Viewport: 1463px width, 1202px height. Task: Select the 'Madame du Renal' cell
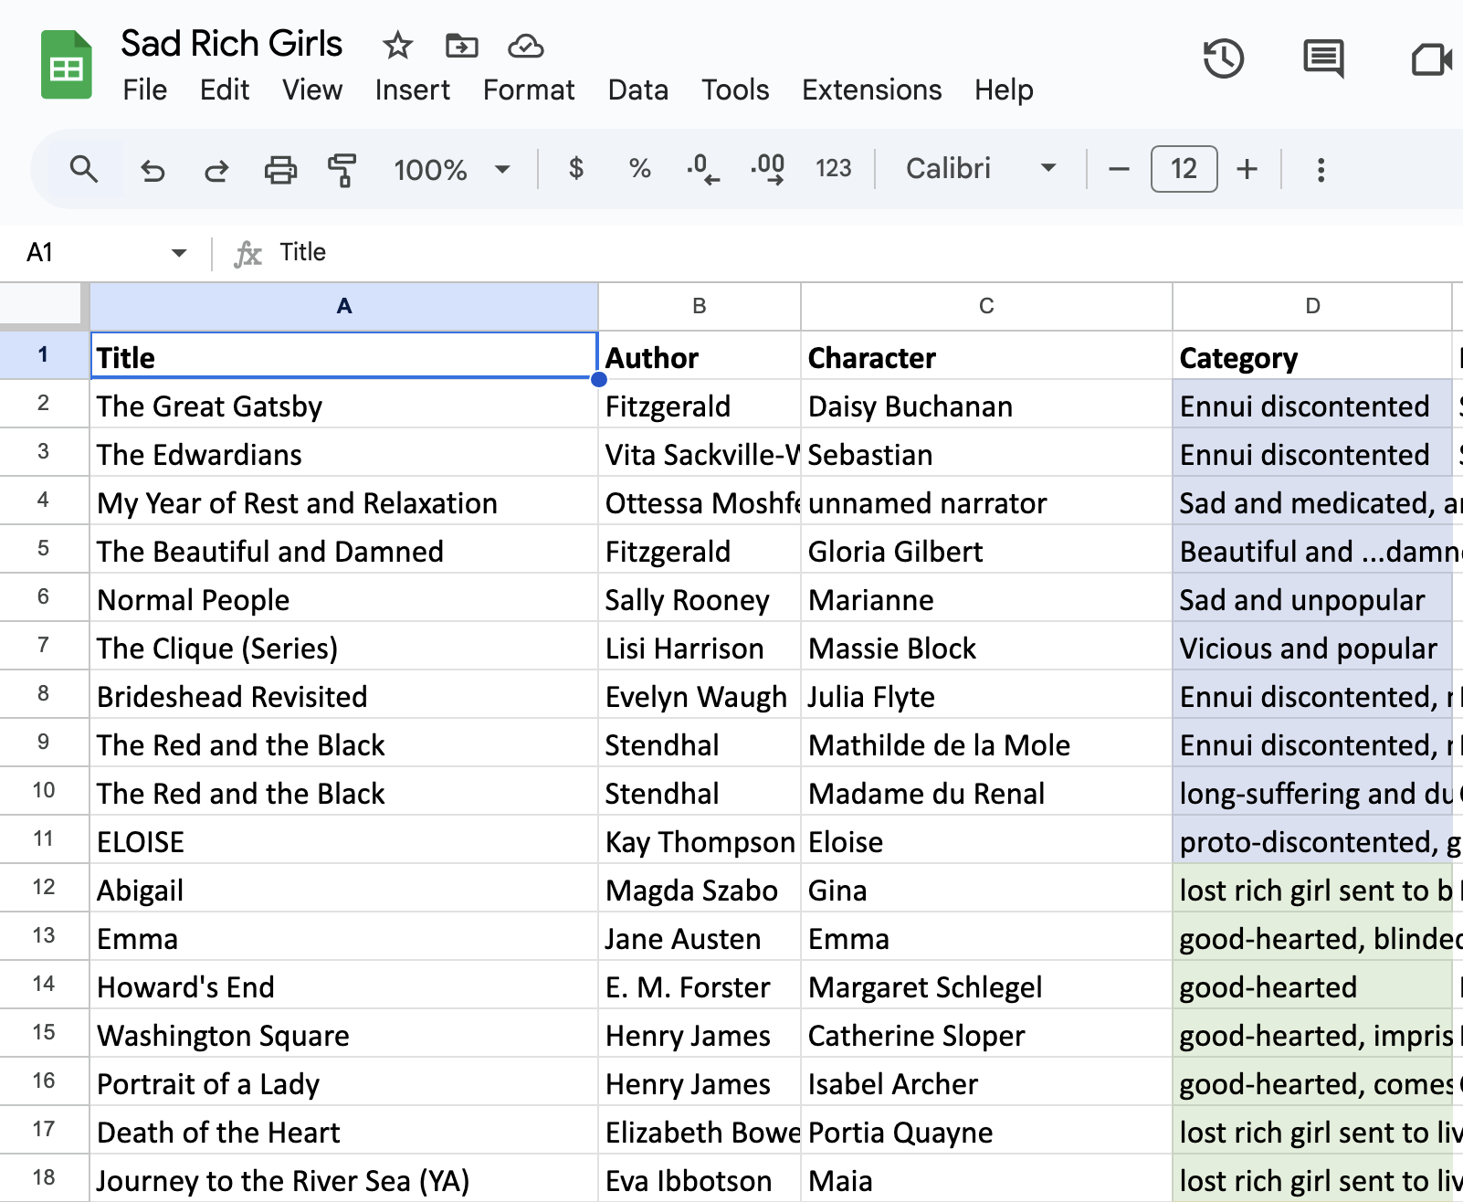[986, 793]
